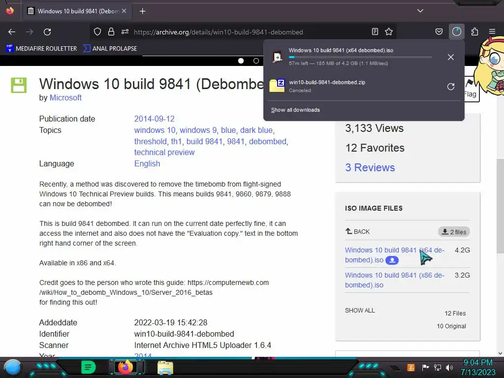The image size is (504, 378).
Task: Open the second bookmark in the bookmarks toolbar
Action: click(110, 49)
